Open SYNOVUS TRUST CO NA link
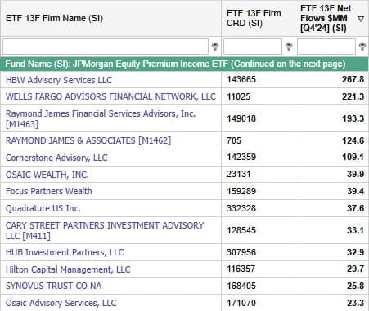Screen dimensions: 369x311 (x=54, y=286)
